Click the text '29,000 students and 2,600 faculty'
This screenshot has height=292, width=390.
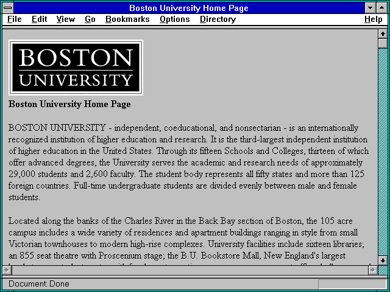(72, 175)
